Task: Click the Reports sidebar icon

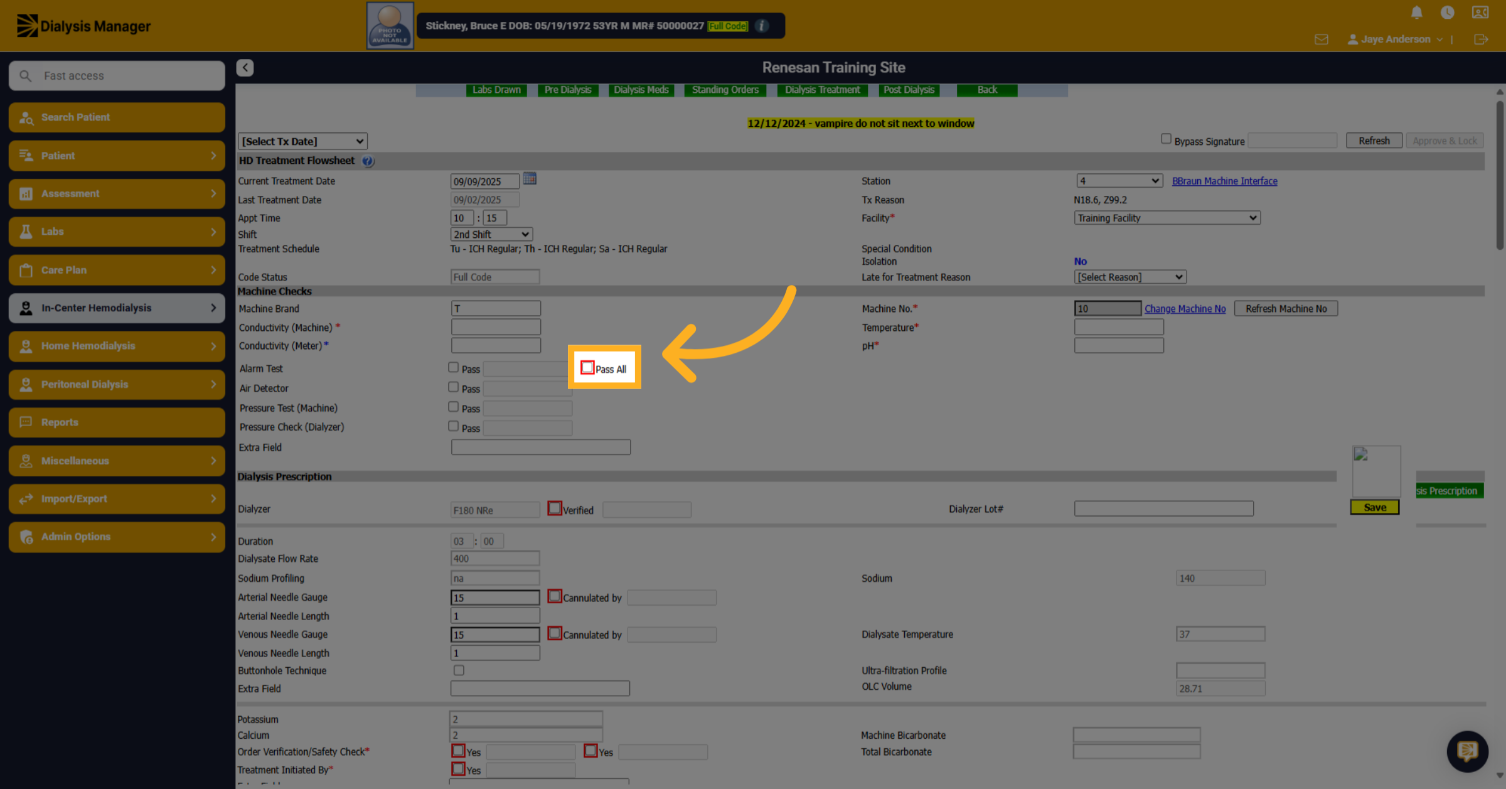Action: tap(26, 422)
